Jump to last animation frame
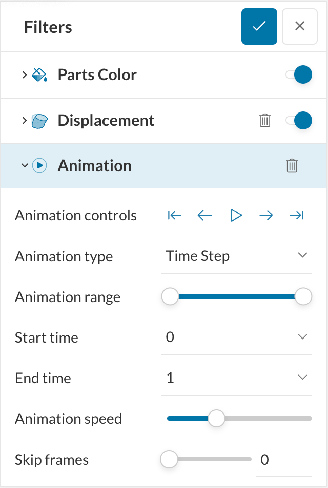Screen dimensions: 328x488 (297, 216)
